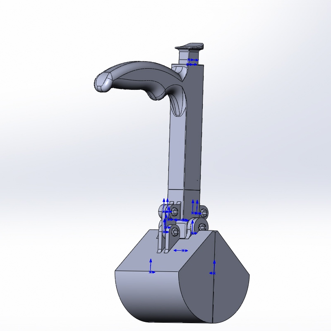Screen dimensions: 331x331
Task: Click the upper-left hinge slotted screw head
Action: point(174,211)
